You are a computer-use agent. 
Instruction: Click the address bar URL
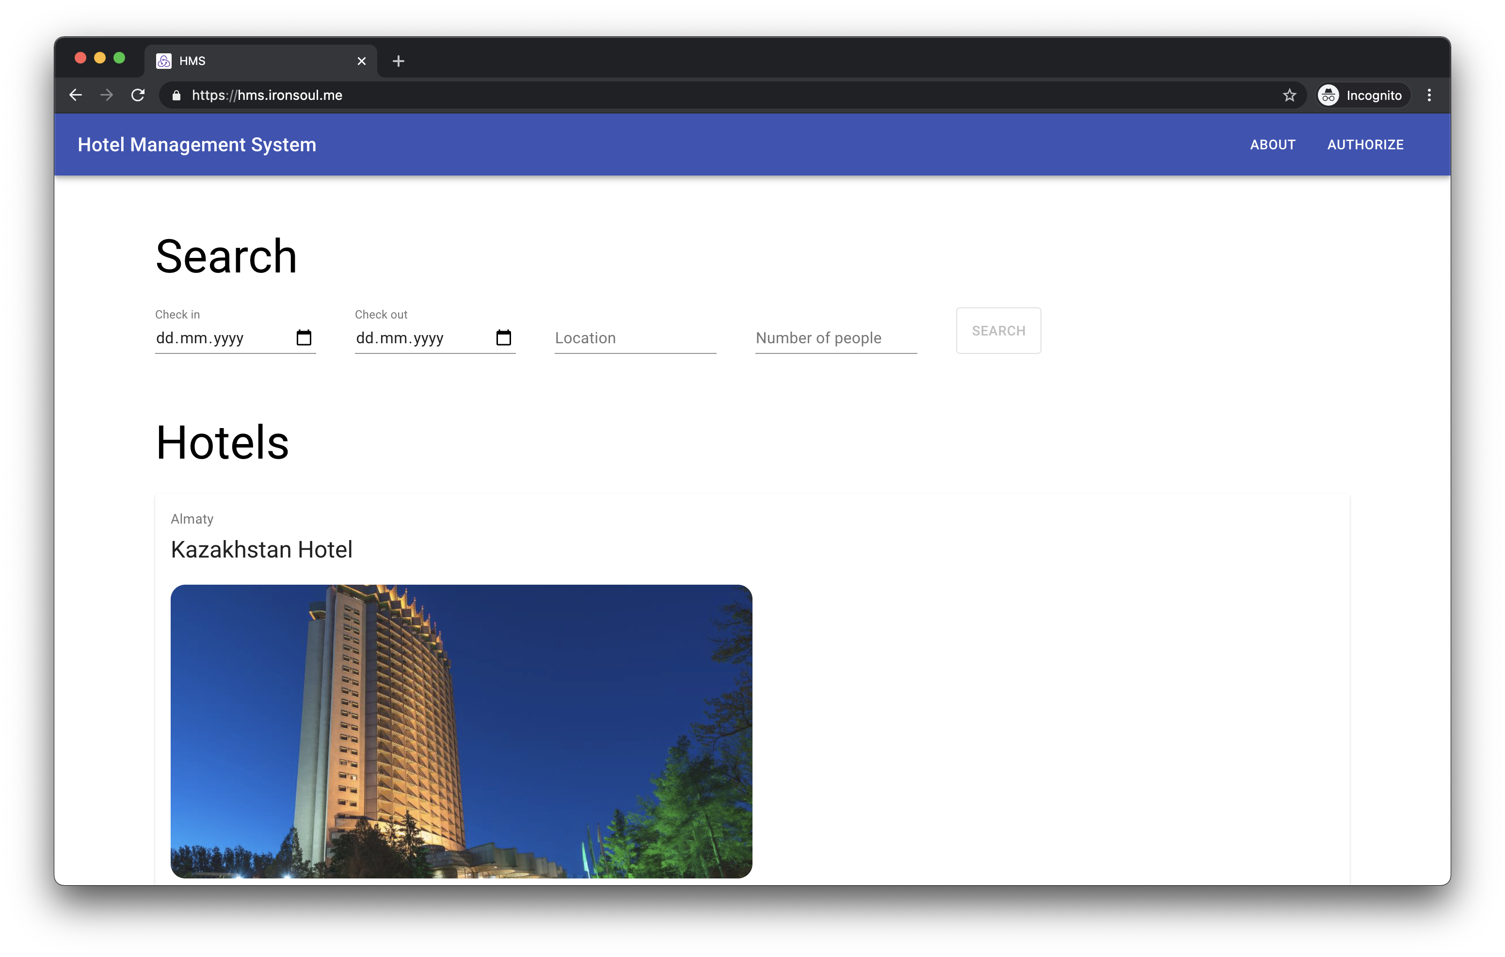click(268, 95)
